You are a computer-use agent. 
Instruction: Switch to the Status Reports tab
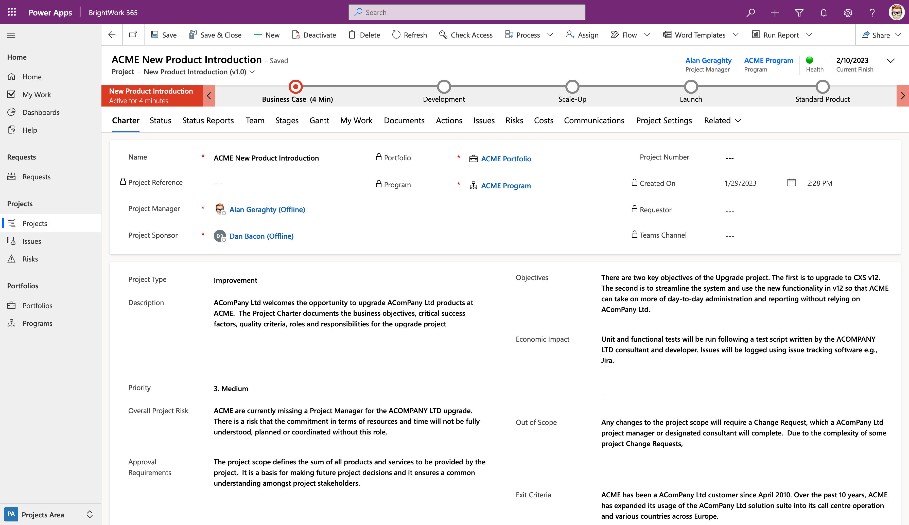coord(208,120)
